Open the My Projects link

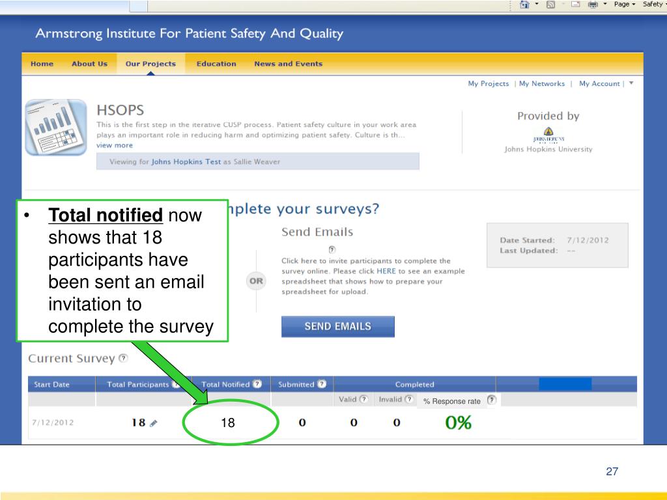[x=489, y=84]
